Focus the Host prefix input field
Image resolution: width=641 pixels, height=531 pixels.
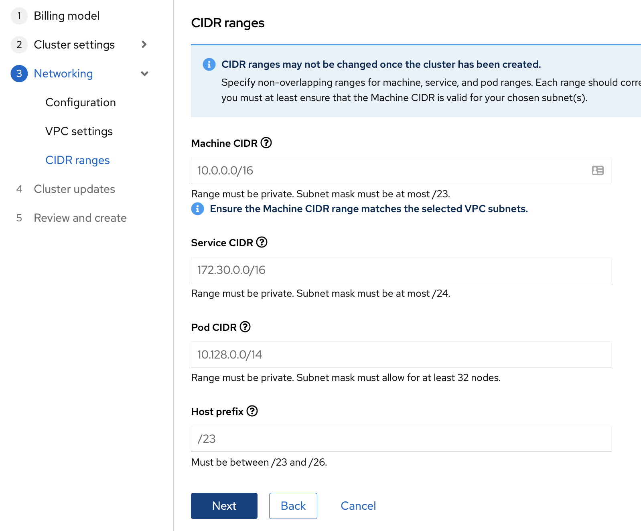pos(401,439)
